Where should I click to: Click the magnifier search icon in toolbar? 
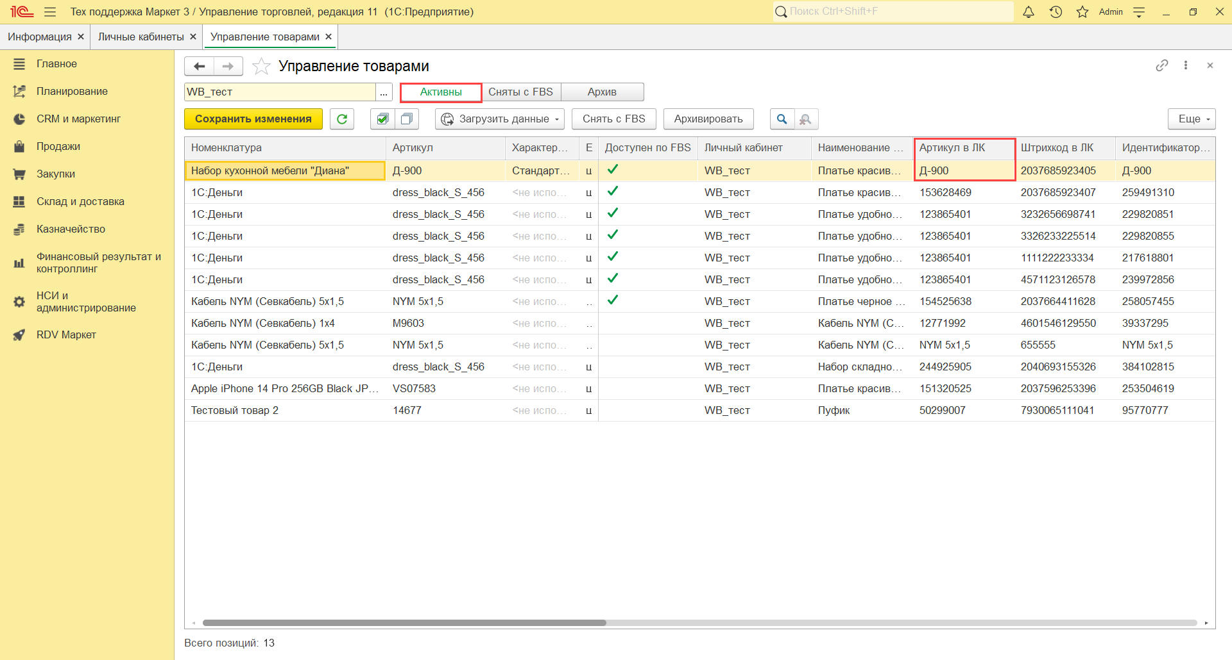(782, 119)
